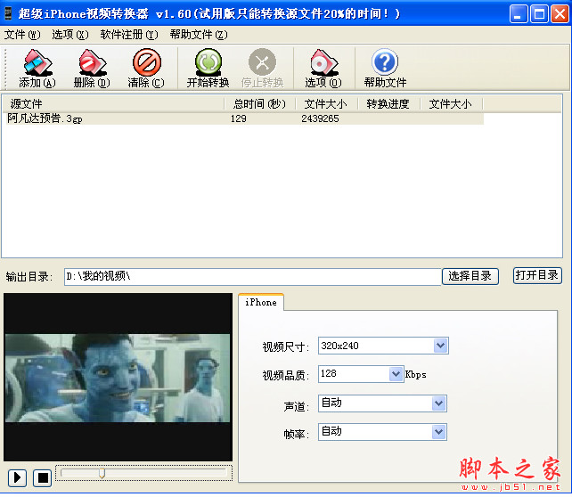Maximize the converter window
Image resolution: width=572 pixels, height=497 pixels.
click(539, 14)
